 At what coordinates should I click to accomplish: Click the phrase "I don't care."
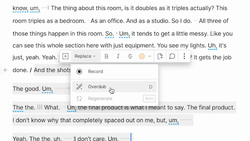click(x=90, y=138)
